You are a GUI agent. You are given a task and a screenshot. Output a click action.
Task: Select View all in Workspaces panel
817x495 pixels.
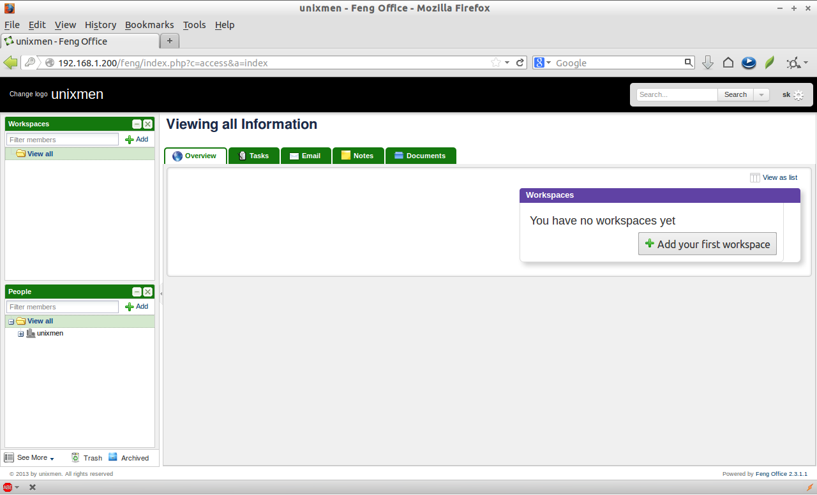(40, 154)
